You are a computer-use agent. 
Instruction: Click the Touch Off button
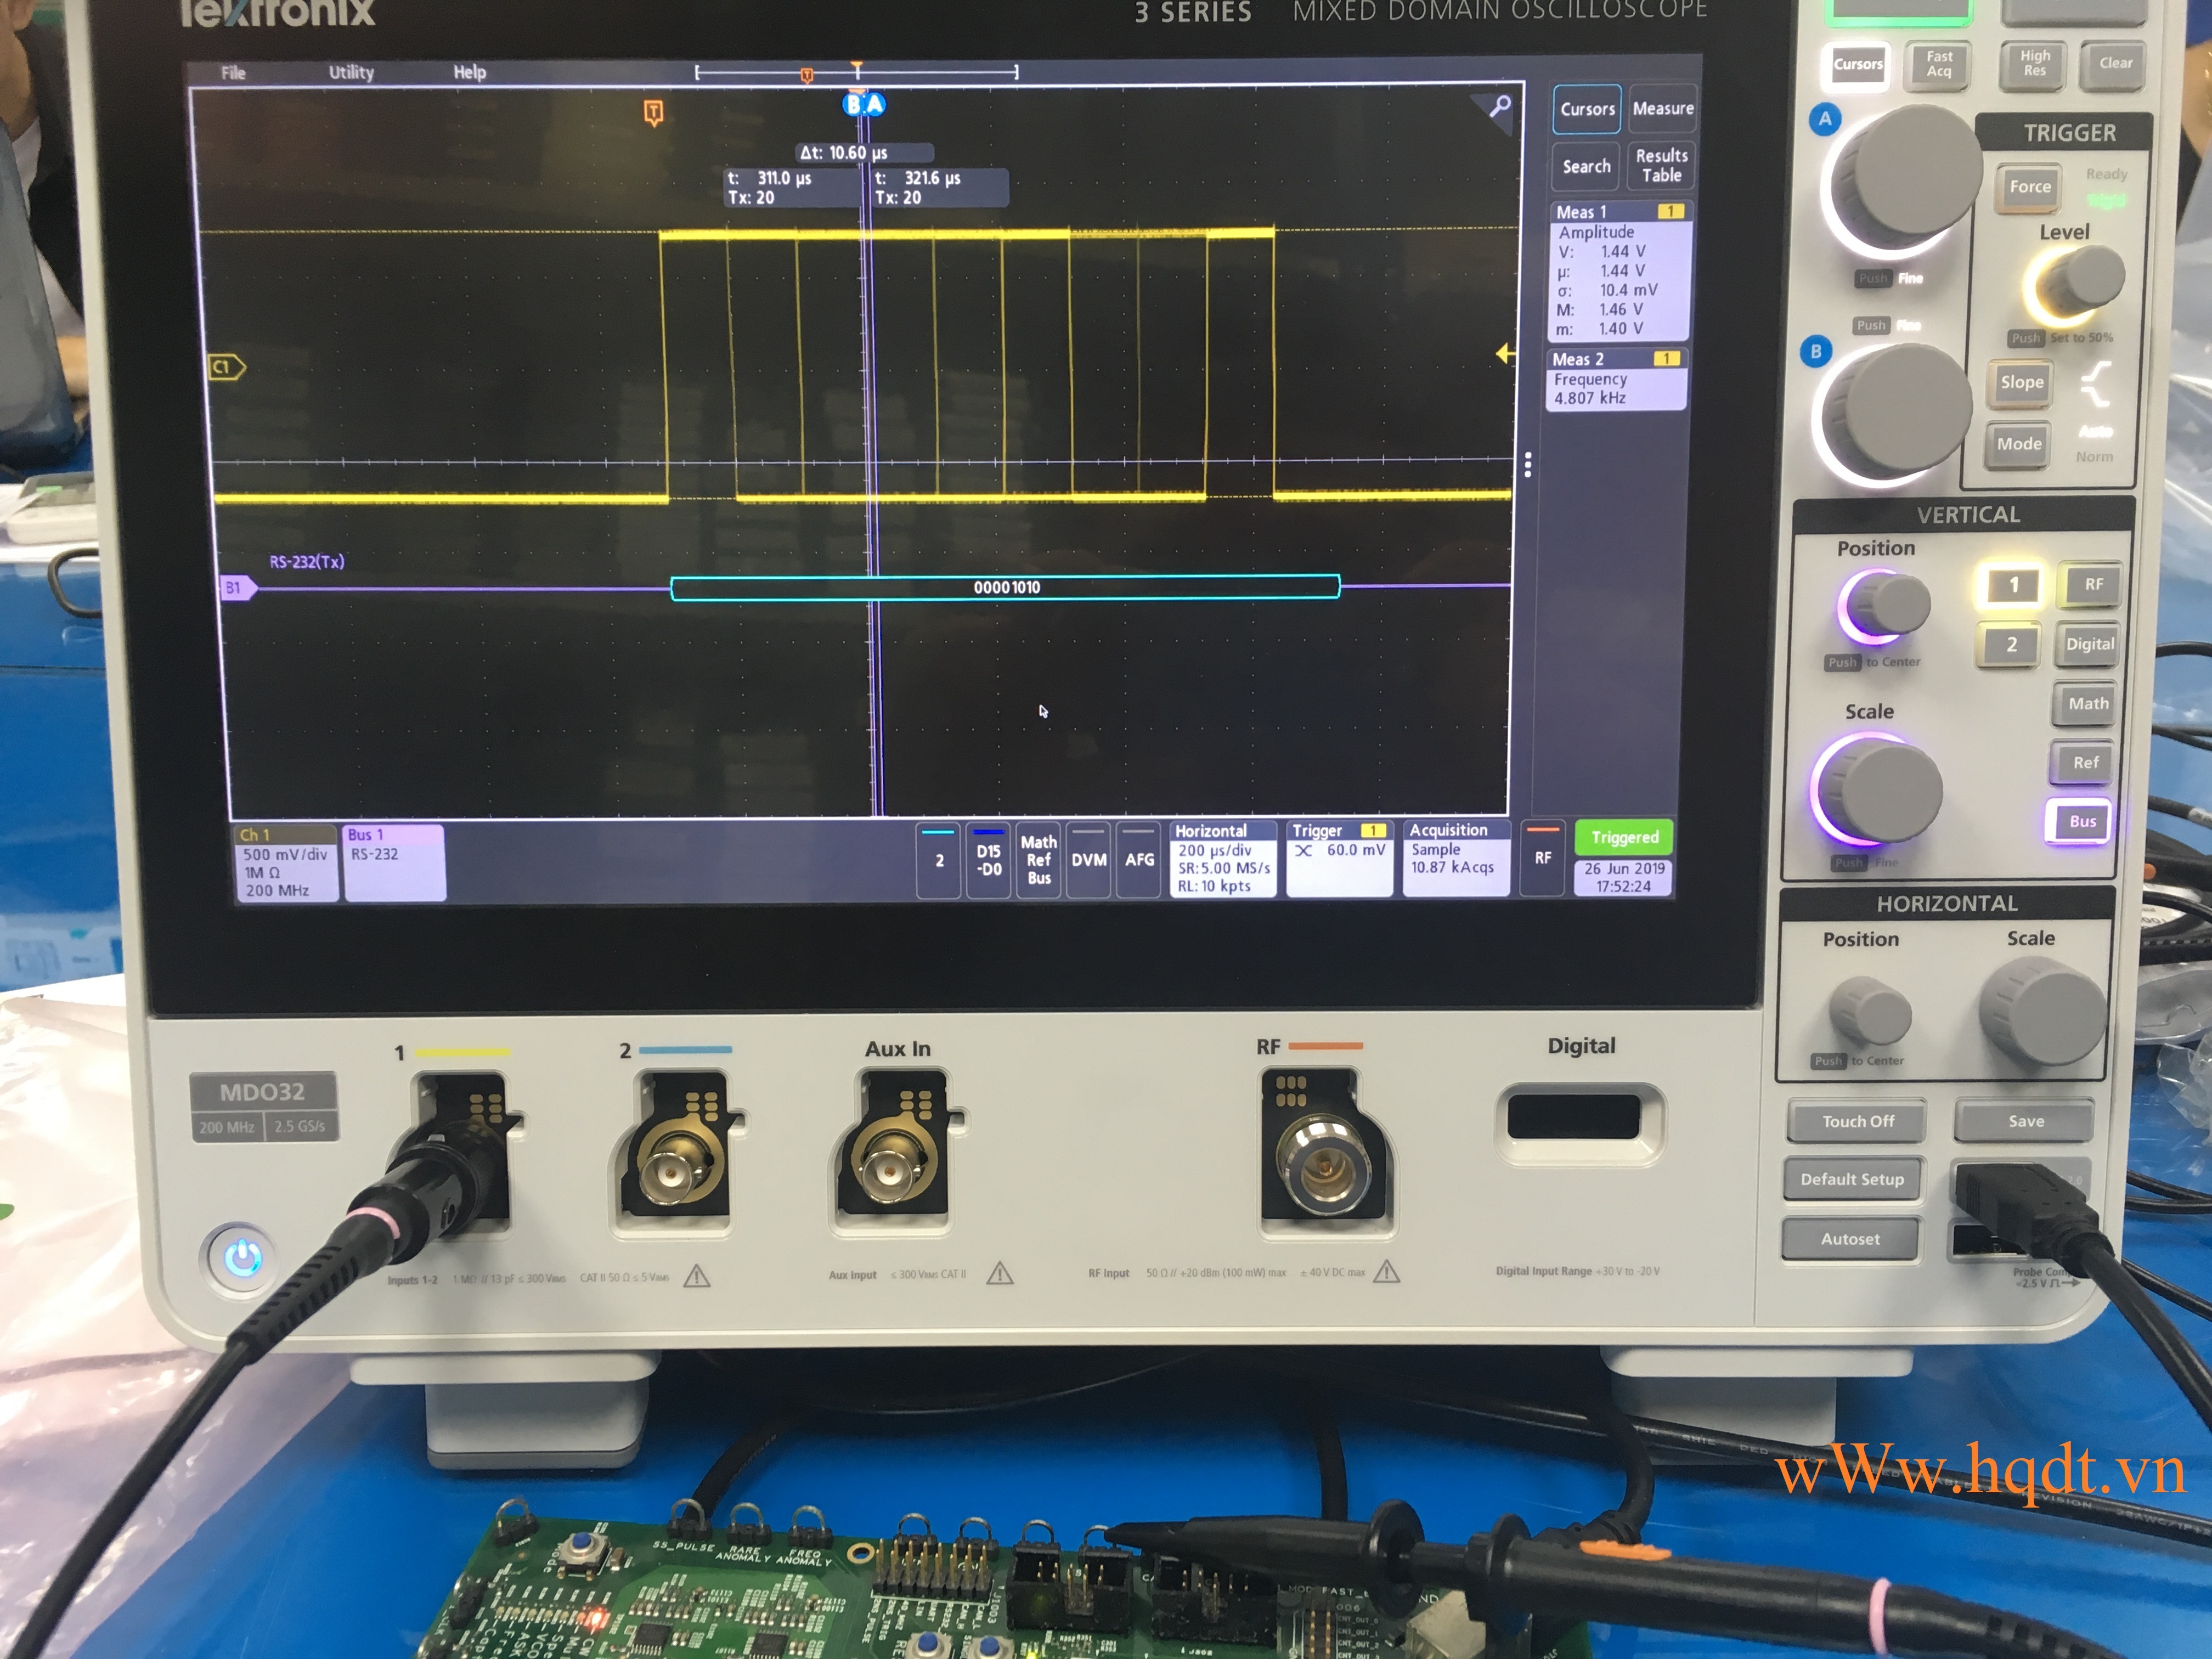(1857, 1122)
